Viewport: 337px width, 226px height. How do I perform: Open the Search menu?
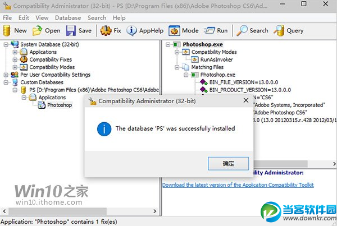pos(97,17)
